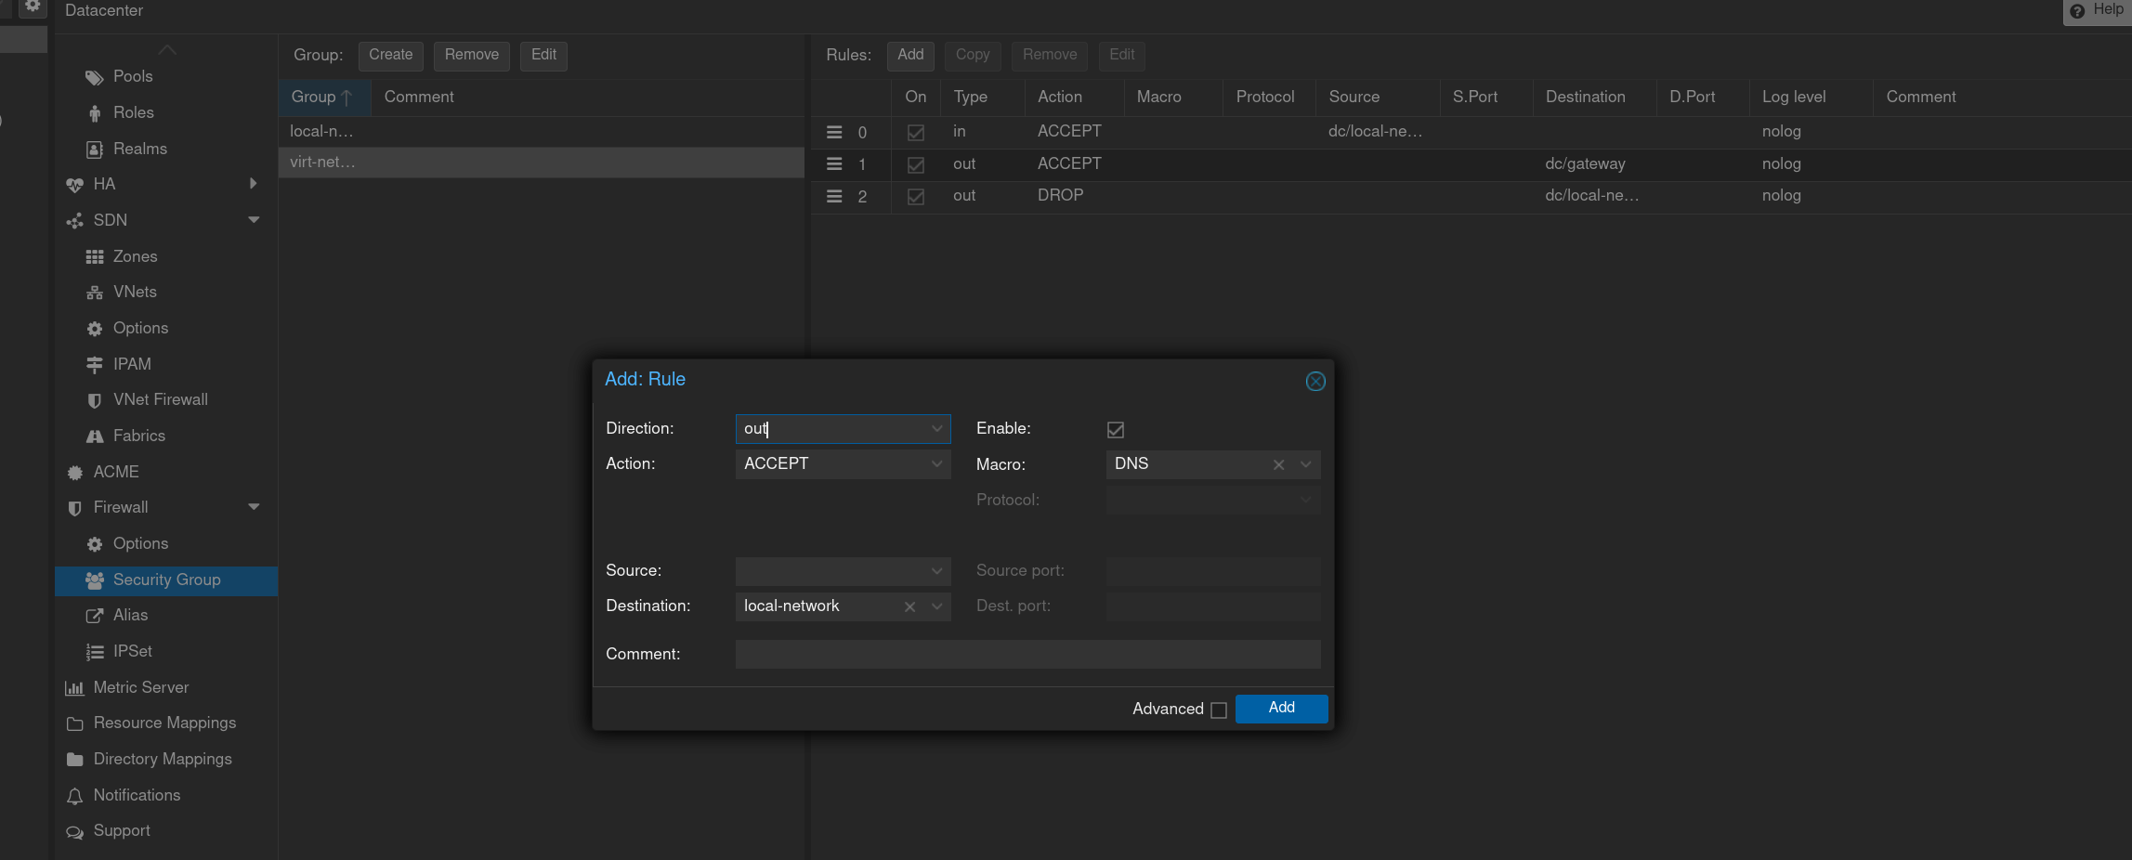Click the Security Group users icon

(94, 580)
